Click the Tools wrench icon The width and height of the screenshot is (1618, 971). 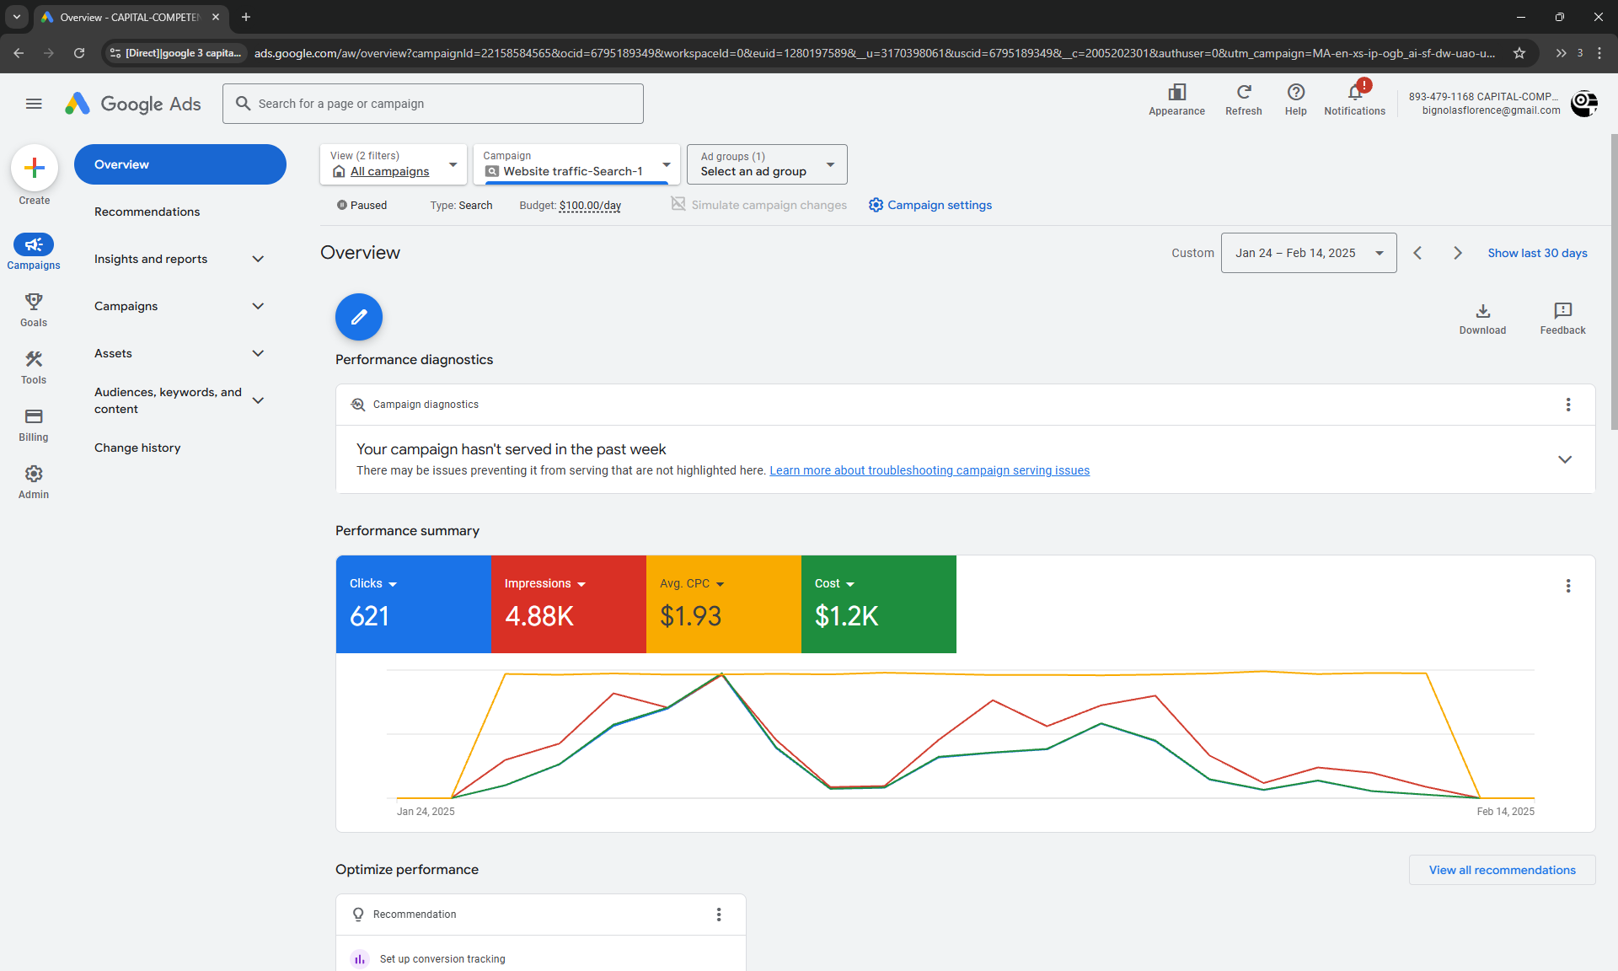[34, 358]
